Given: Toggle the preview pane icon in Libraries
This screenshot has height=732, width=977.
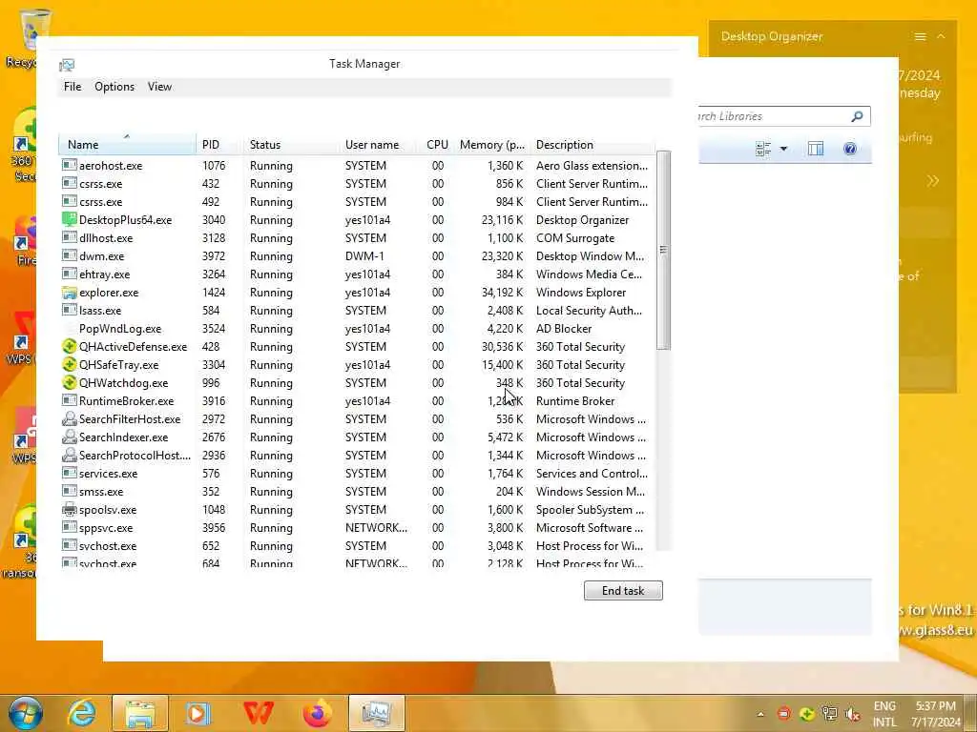Looking at the screenshot, I should [816, 149].
